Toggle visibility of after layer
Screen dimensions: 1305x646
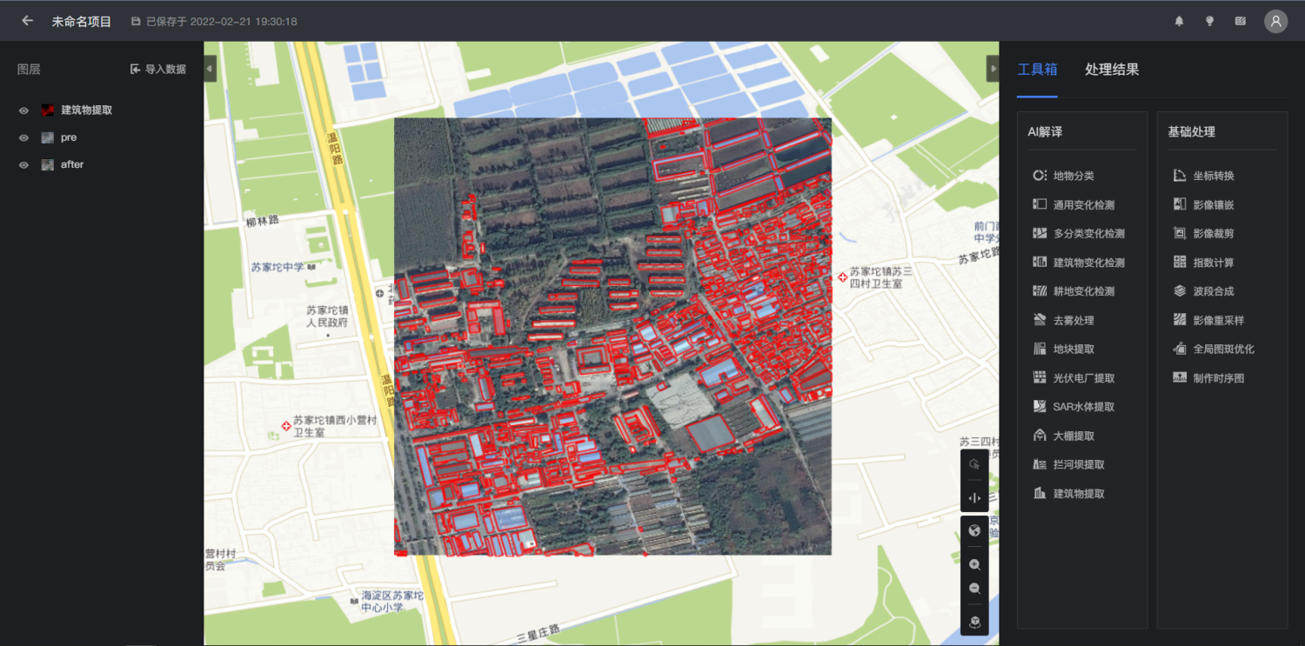coord(23,164)
